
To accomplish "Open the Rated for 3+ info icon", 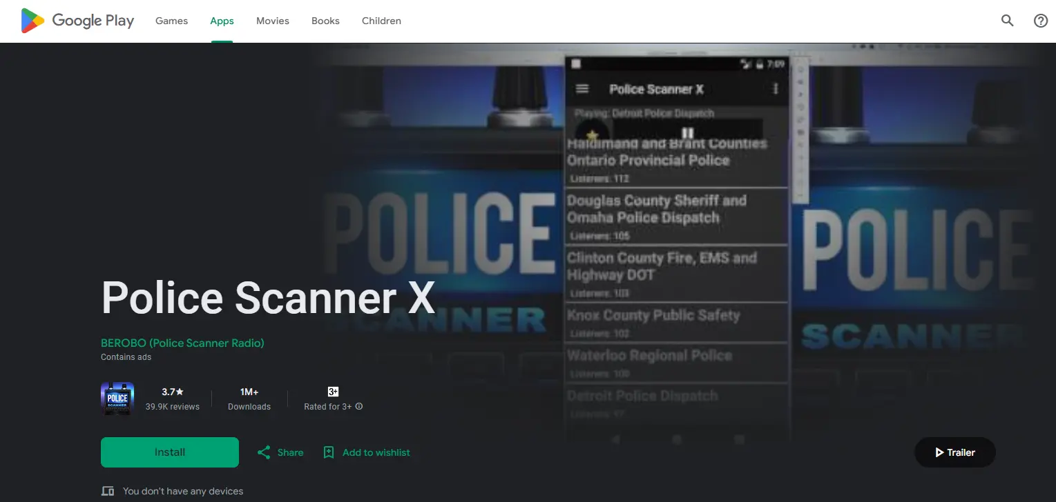I will click(x=359, y=406).
